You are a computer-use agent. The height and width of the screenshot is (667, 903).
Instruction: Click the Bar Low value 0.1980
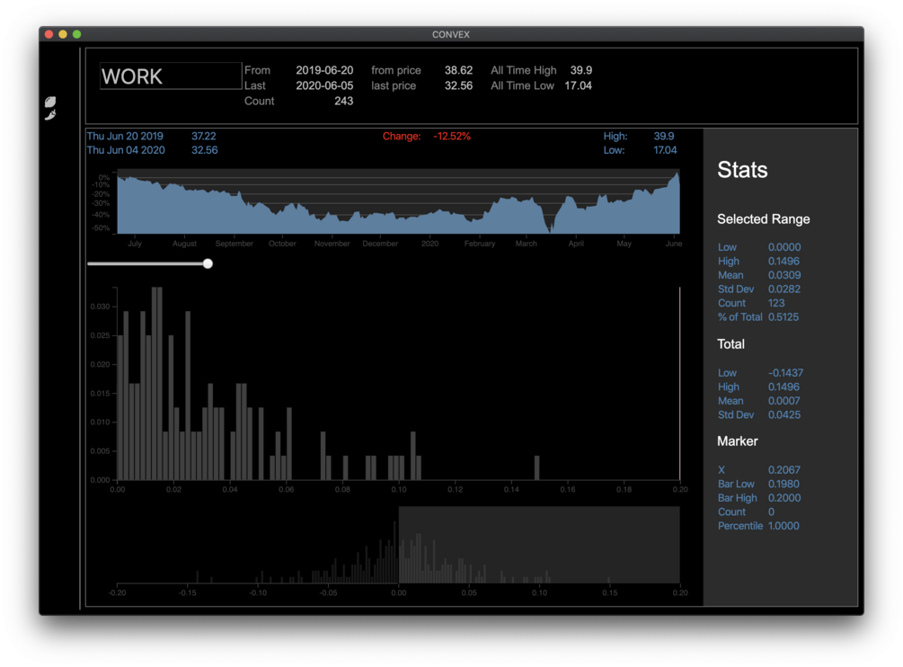click(783, 484)
